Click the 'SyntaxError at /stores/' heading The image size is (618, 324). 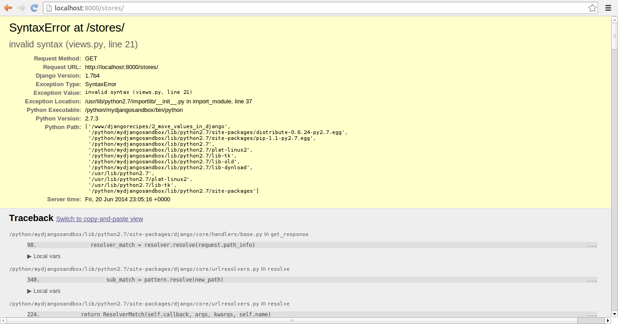pos(67,28)
